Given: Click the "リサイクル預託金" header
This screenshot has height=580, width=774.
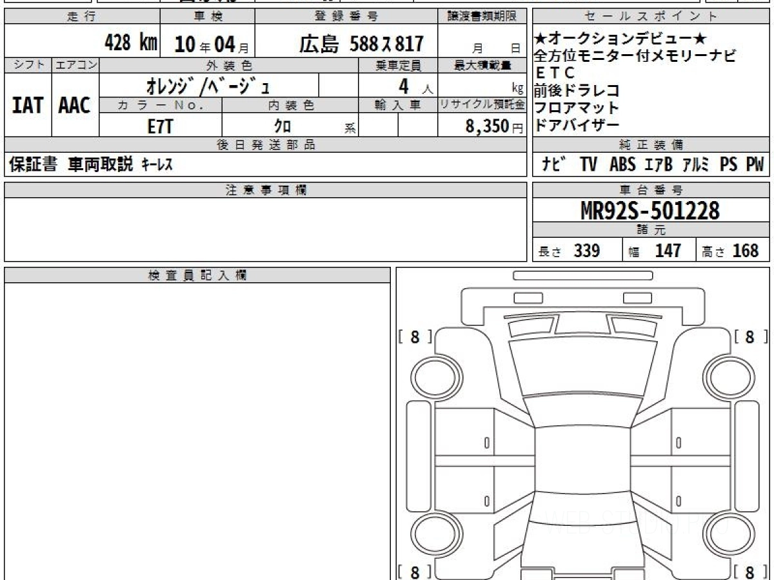Looking at the screenshot, I should coord(482,105).
